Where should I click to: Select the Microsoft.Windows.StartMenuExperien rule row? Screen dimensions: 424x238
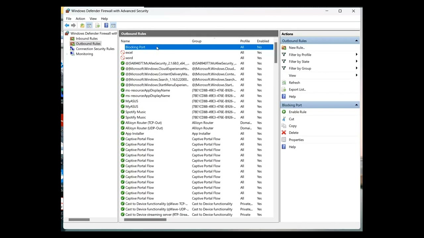[196, 85]
